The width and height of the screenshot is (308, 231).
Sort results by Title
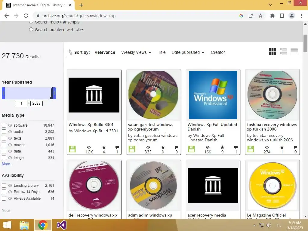pos(162,52)
